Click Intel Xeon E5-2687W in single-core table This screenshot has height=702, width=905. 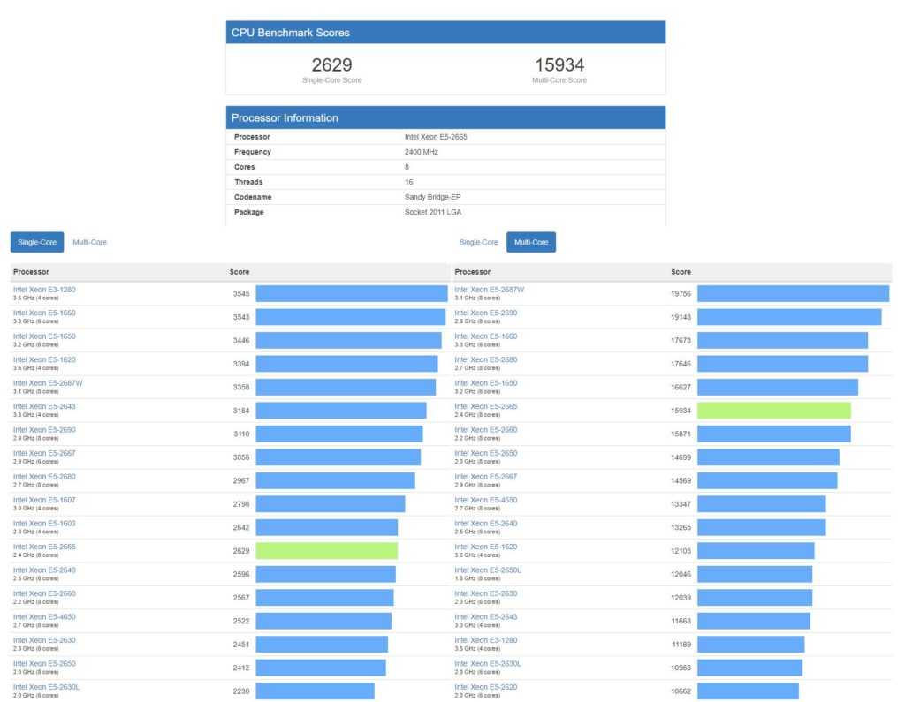(48, 383)
